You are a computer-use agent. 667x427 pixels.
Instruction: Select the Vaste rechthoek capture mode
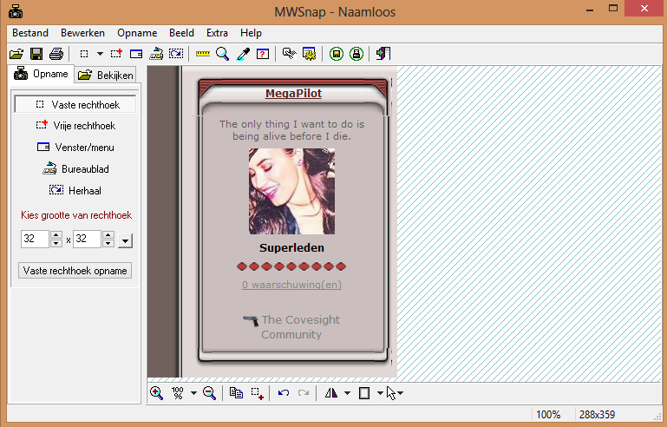point(75,105)
